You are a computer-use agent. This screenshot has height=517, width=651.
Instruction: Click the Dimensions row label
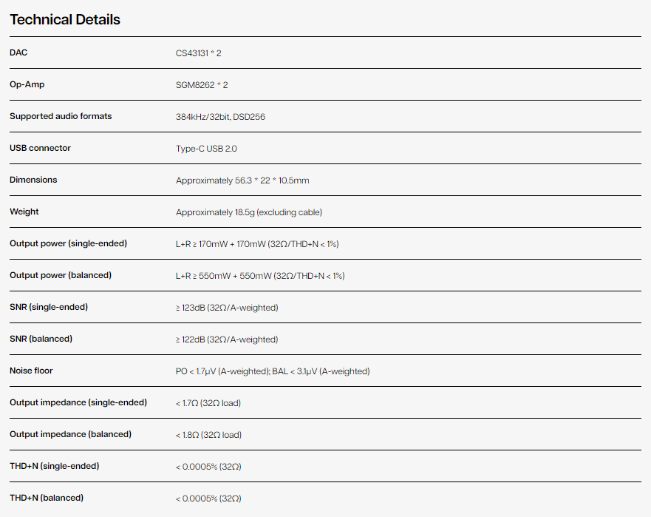33,180
